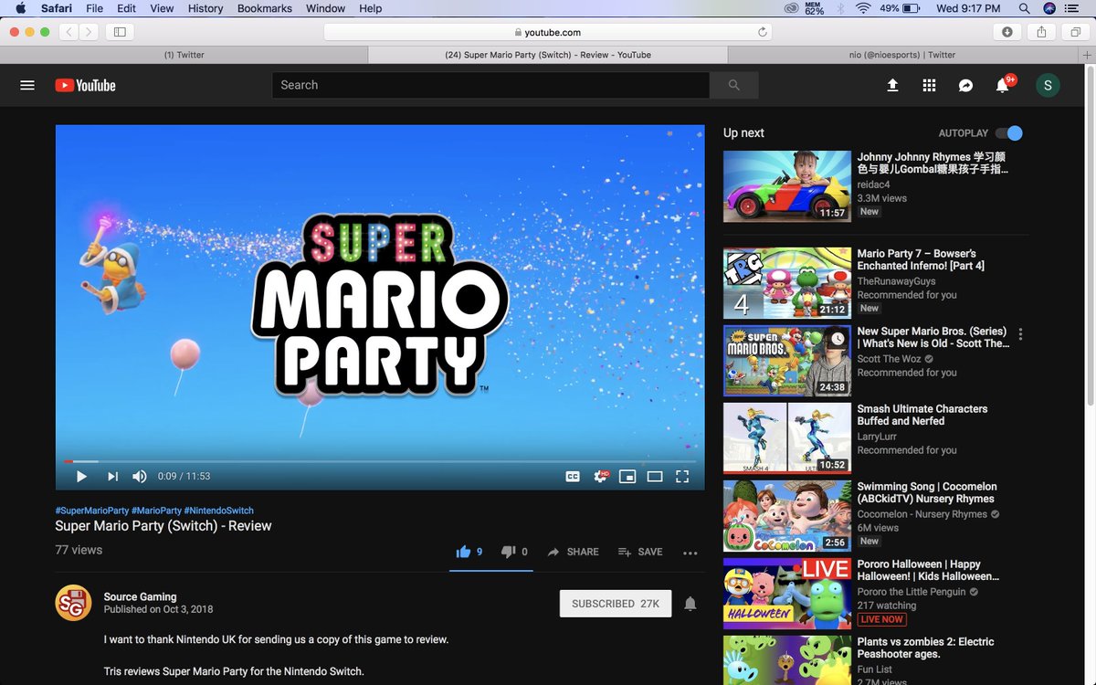Open Pororo Halloween live stream thumbnail
This screenshot has width=1096, height=685.
click(787, 594)
